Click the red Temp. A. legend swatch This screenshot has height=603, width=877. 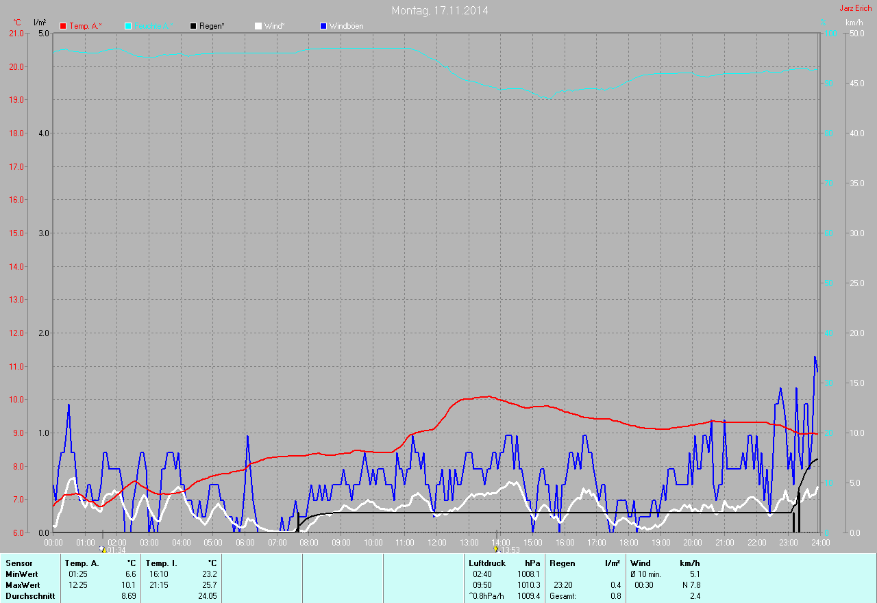tap(64, 26)
